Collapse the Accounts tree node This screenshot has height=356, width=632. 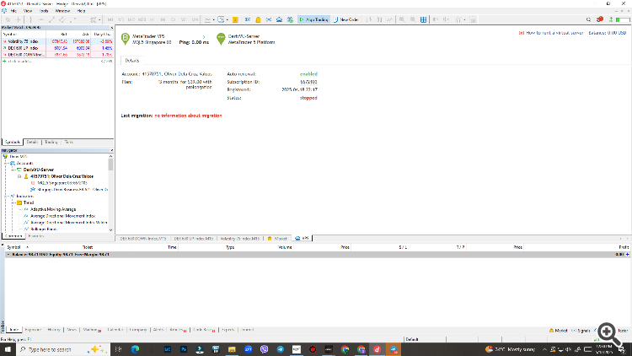[x=7, y=163]
